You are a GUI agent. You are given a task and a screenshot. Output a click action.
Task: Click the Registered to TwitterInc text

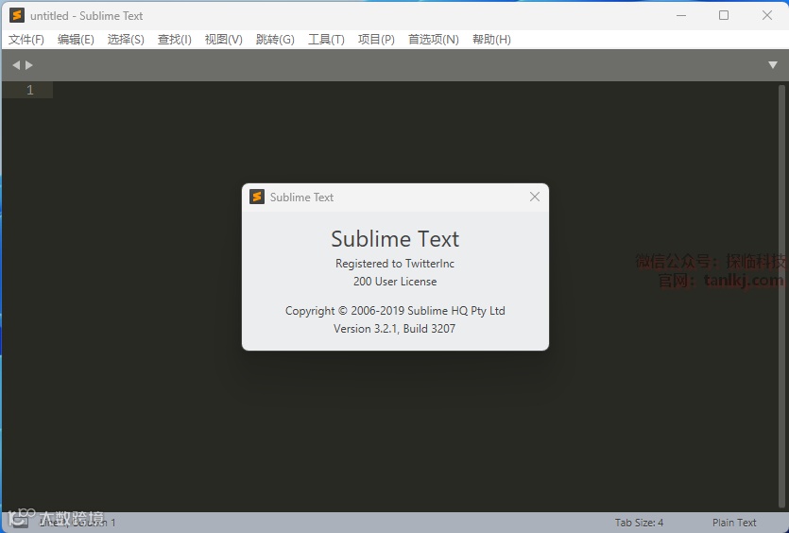(x=395, y=264)
